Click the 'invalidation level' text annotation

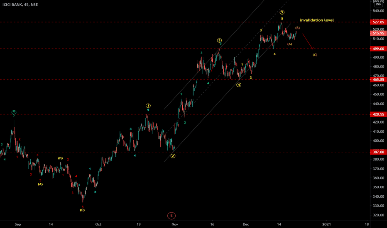pos(317,20)
